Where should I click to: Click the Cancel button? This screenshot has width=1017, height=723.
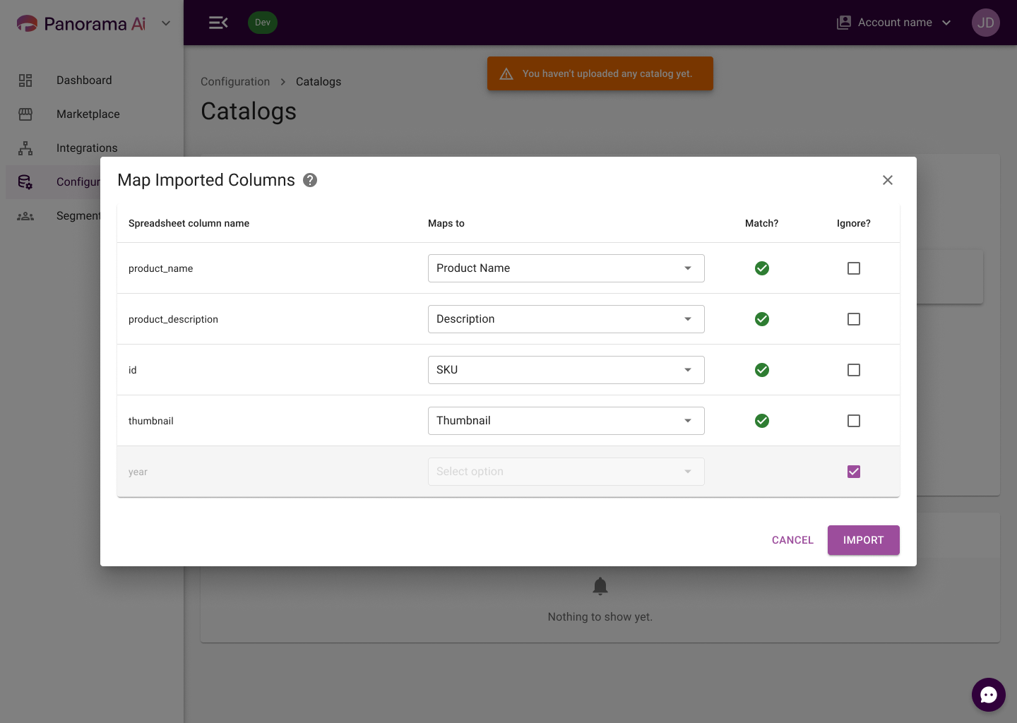coord(792,540)
